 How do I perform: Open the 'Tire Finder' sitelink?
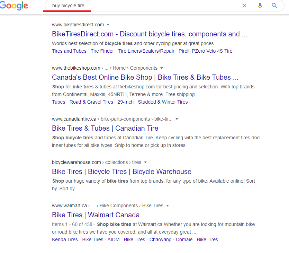(x=102, y=51)
